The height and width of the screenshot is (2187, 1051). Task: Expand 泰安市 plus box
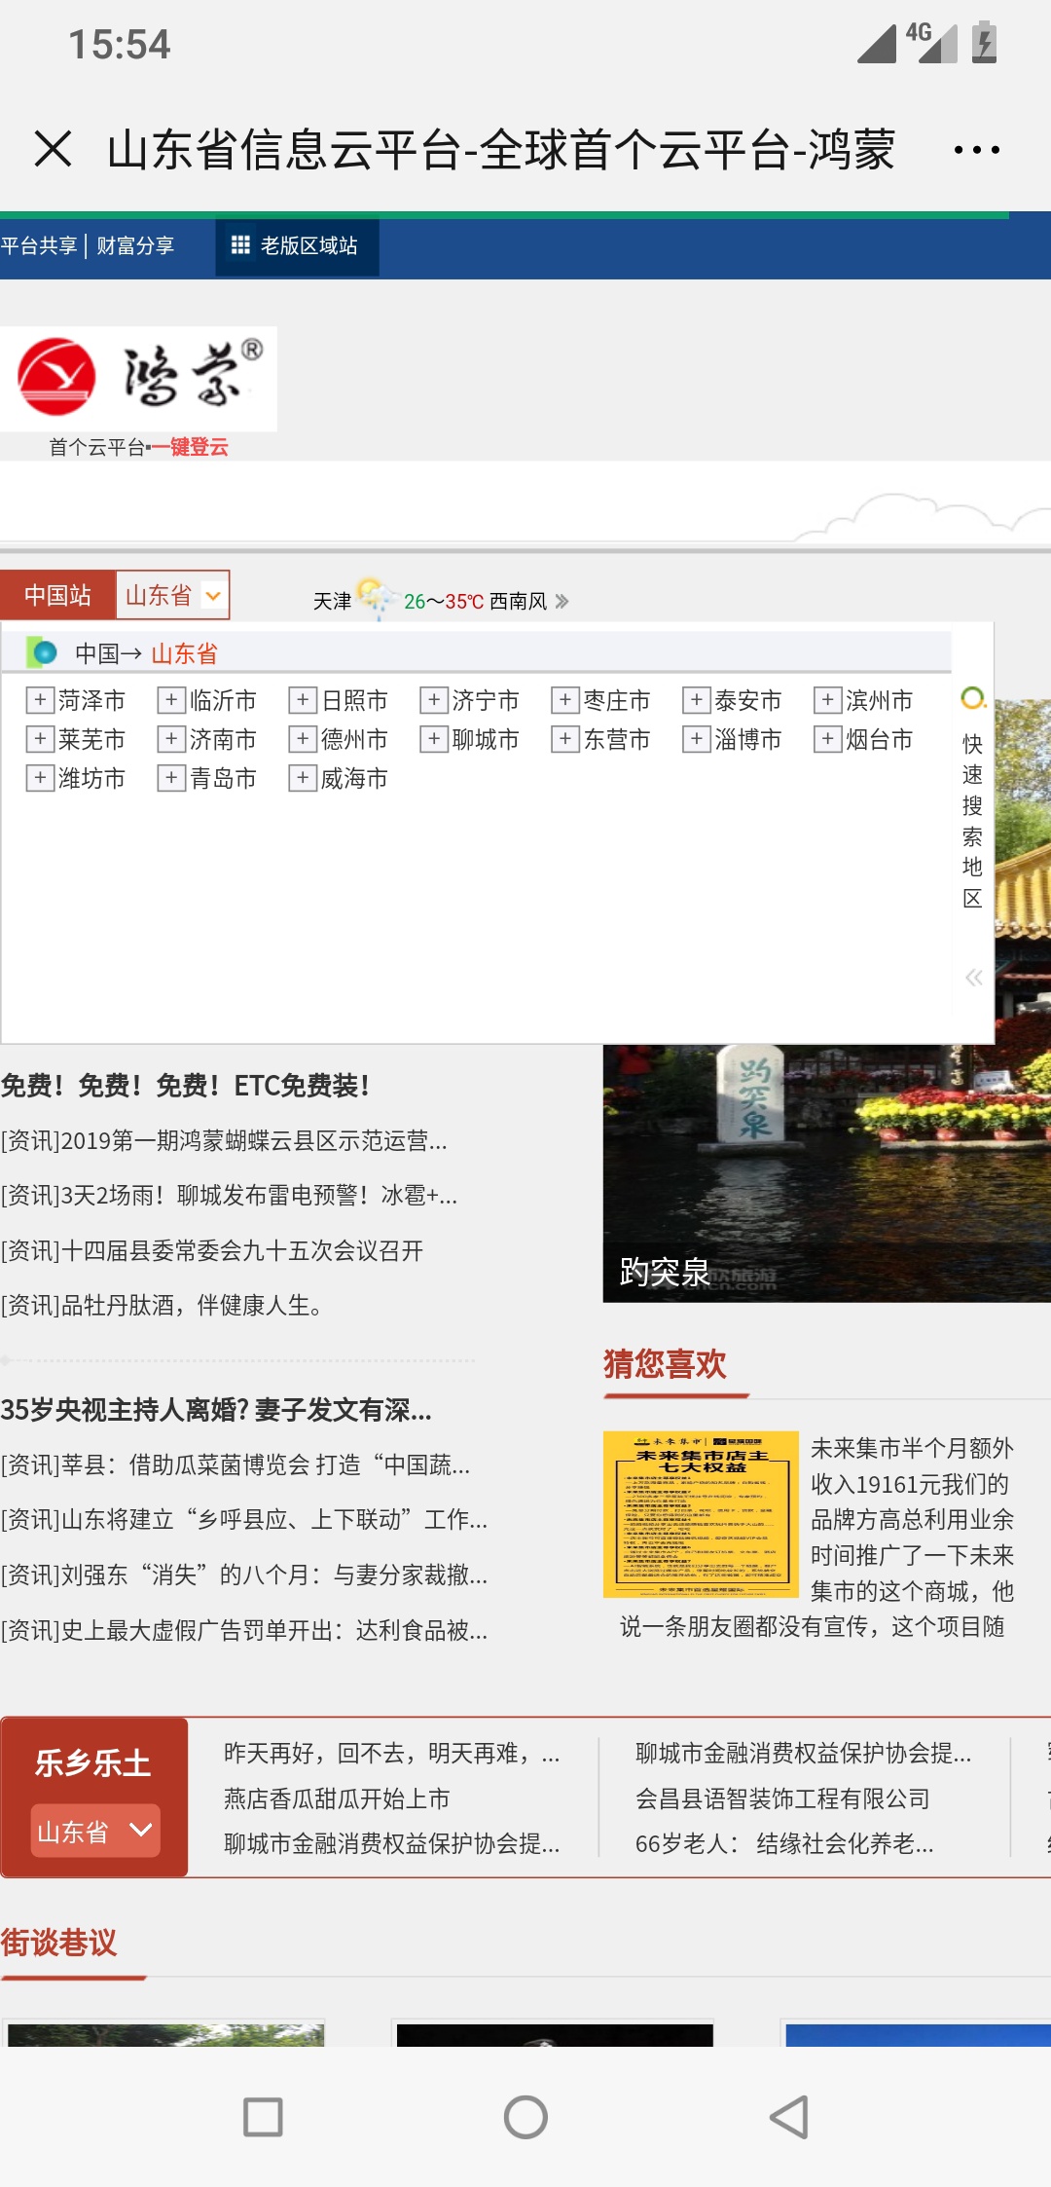(697, 700)
